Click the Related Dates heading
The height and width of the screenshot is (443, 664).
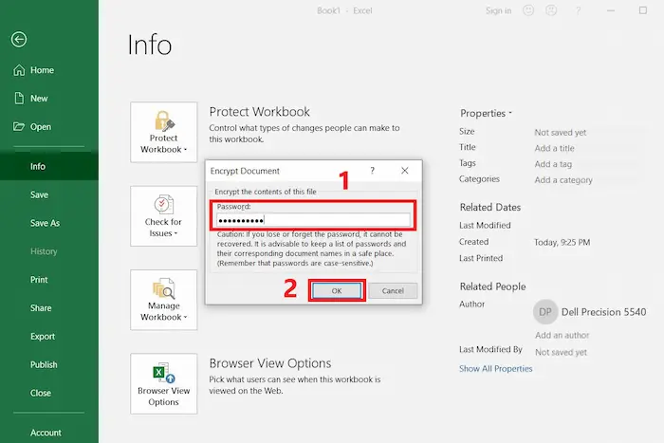click(x=490, y=207)
